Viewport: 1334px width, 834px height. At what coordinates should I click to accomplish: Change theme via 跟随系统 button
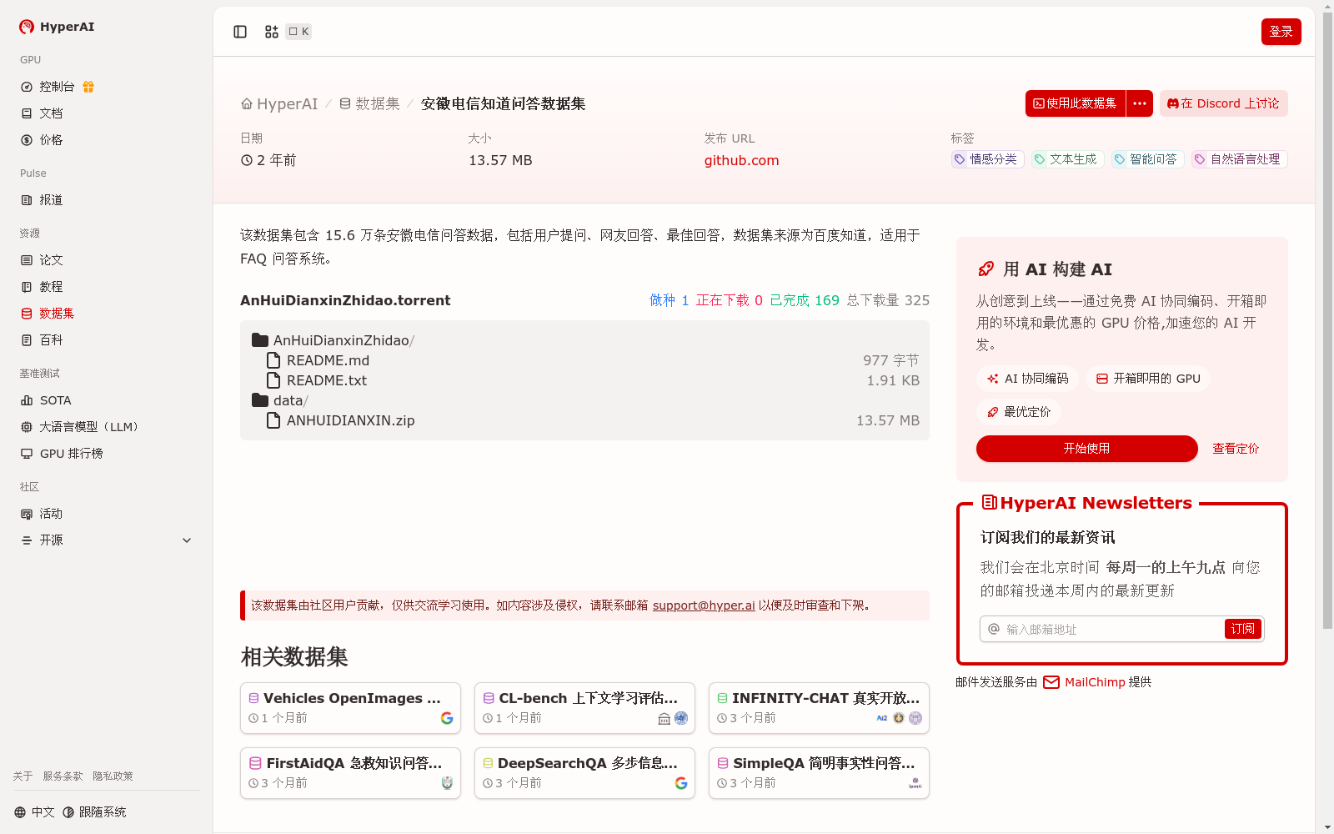[94, 812]
